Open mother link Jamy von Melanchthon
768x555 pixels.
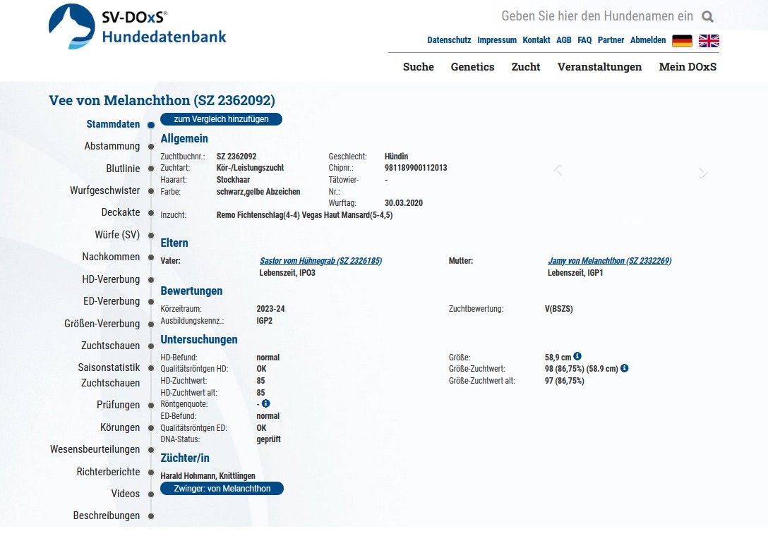pyautogui.click(x=609, y=261)
